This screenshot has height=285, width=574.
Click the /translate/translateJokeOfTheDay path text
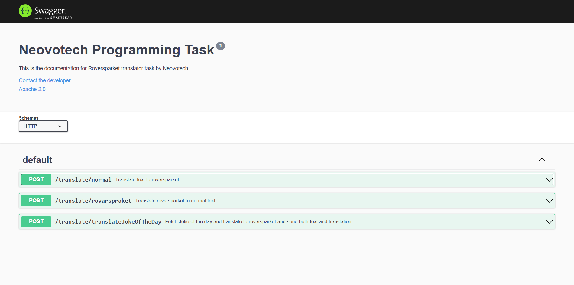click(x=108, y=222)
